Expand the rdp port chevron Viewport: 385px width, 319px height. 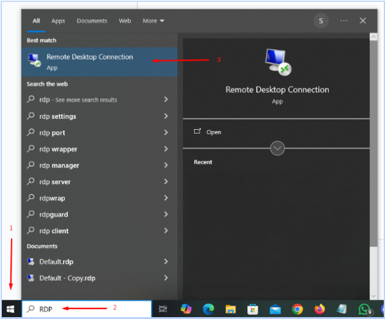click(x=166, y=132)
